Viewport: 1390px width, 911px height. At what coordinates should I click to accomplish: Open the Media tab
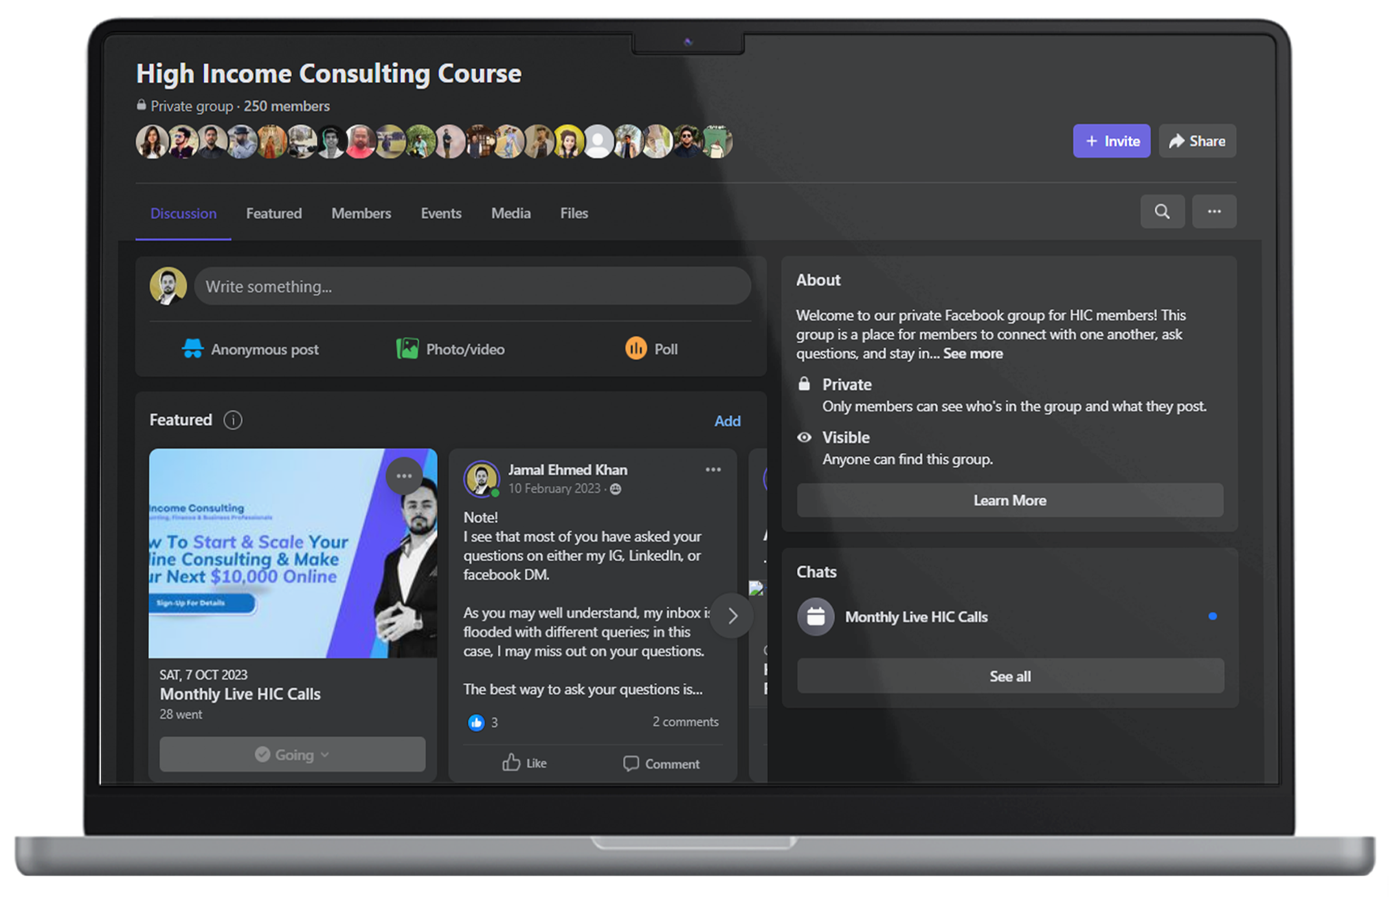click(x=511, y=214)
